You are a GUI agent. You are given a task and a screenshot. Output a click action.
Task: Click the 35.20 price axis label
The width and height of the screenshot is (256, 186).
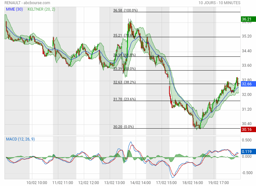pos(247,36)
